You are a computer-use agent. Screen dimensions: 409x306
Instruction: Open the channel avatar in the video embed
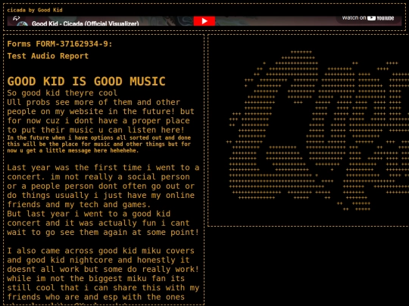[22, 23]
